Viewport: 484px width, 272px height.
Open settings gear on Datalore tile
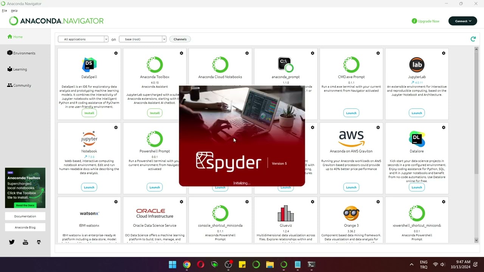pyautogui.click(x=444, y=127)
